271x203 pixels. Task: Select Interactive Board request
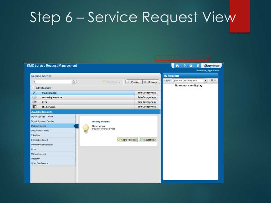53,140
